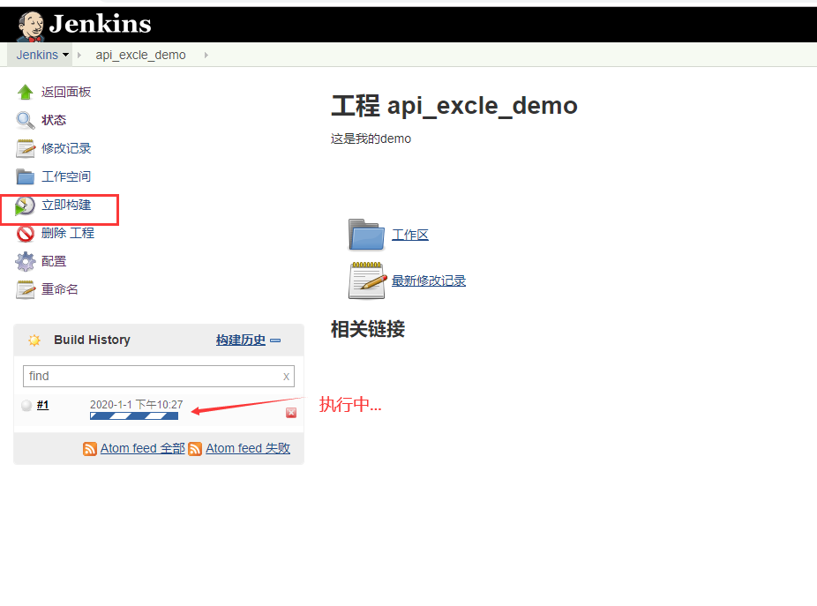
Task: Click the 相关链接 heading
Action: pyautogui.click(x=368, y=329)
